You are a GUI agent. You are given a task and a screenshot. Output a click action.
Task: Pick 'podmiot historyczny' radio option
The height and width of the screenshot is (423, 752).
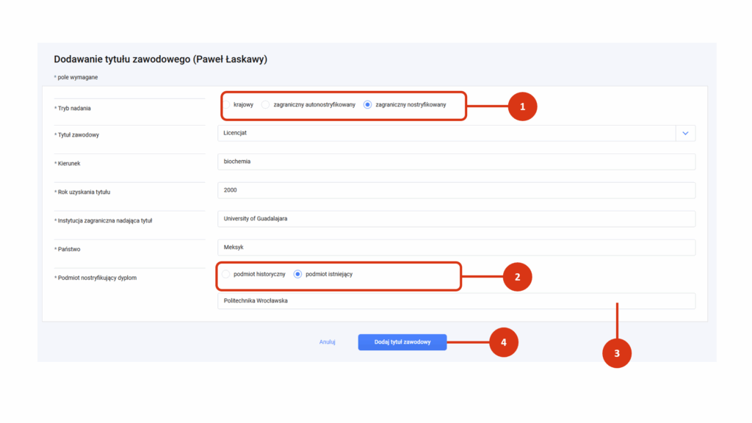pyautogui.click(x=226, y=275)
